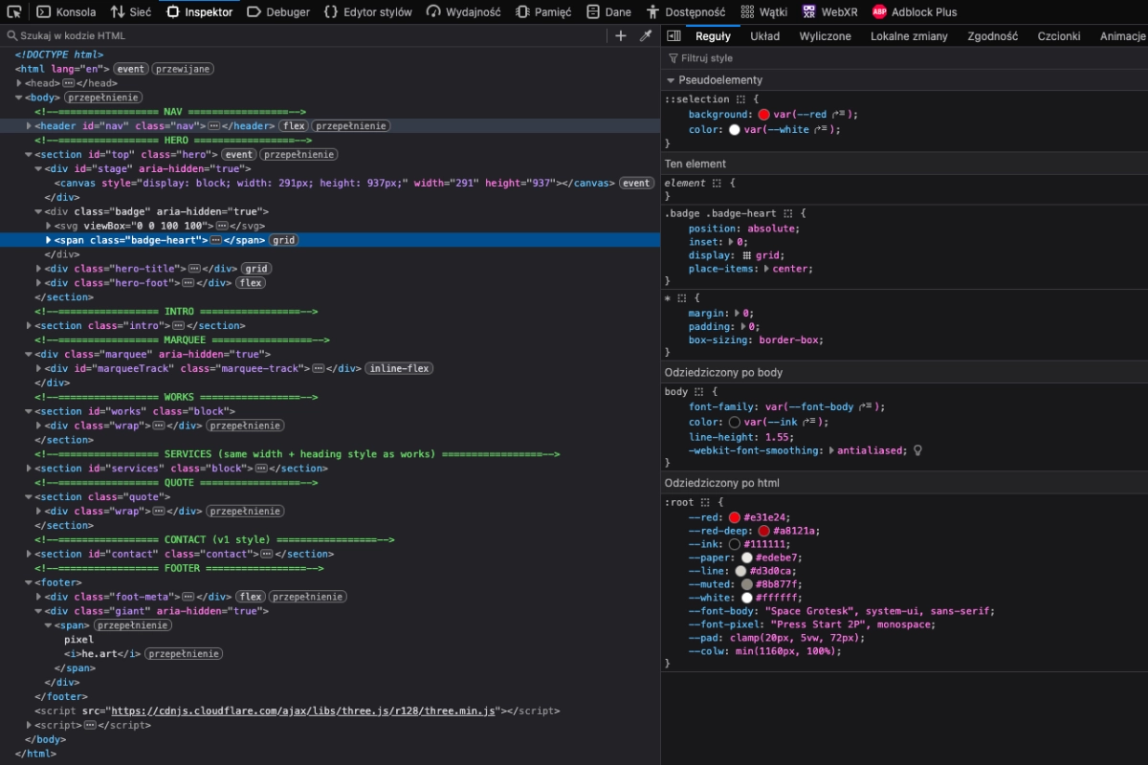The width and height of the screenshot is (1148, 765).
Task: Toggle selector highlighter for :root rule
Action: (706, 502)
